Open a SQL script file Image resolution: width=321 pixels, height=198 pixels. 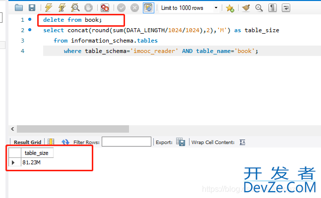(x=19, y=8)
